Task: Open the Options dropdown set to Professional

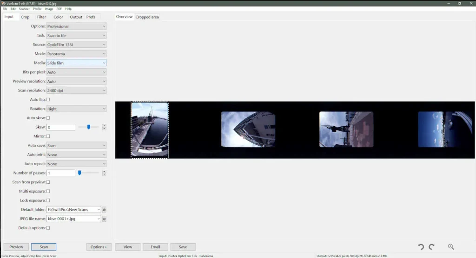Action: point(76,26)
